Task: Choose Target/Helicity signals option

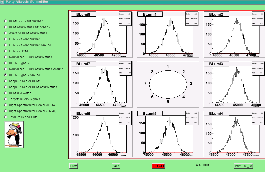Action: 6,99
